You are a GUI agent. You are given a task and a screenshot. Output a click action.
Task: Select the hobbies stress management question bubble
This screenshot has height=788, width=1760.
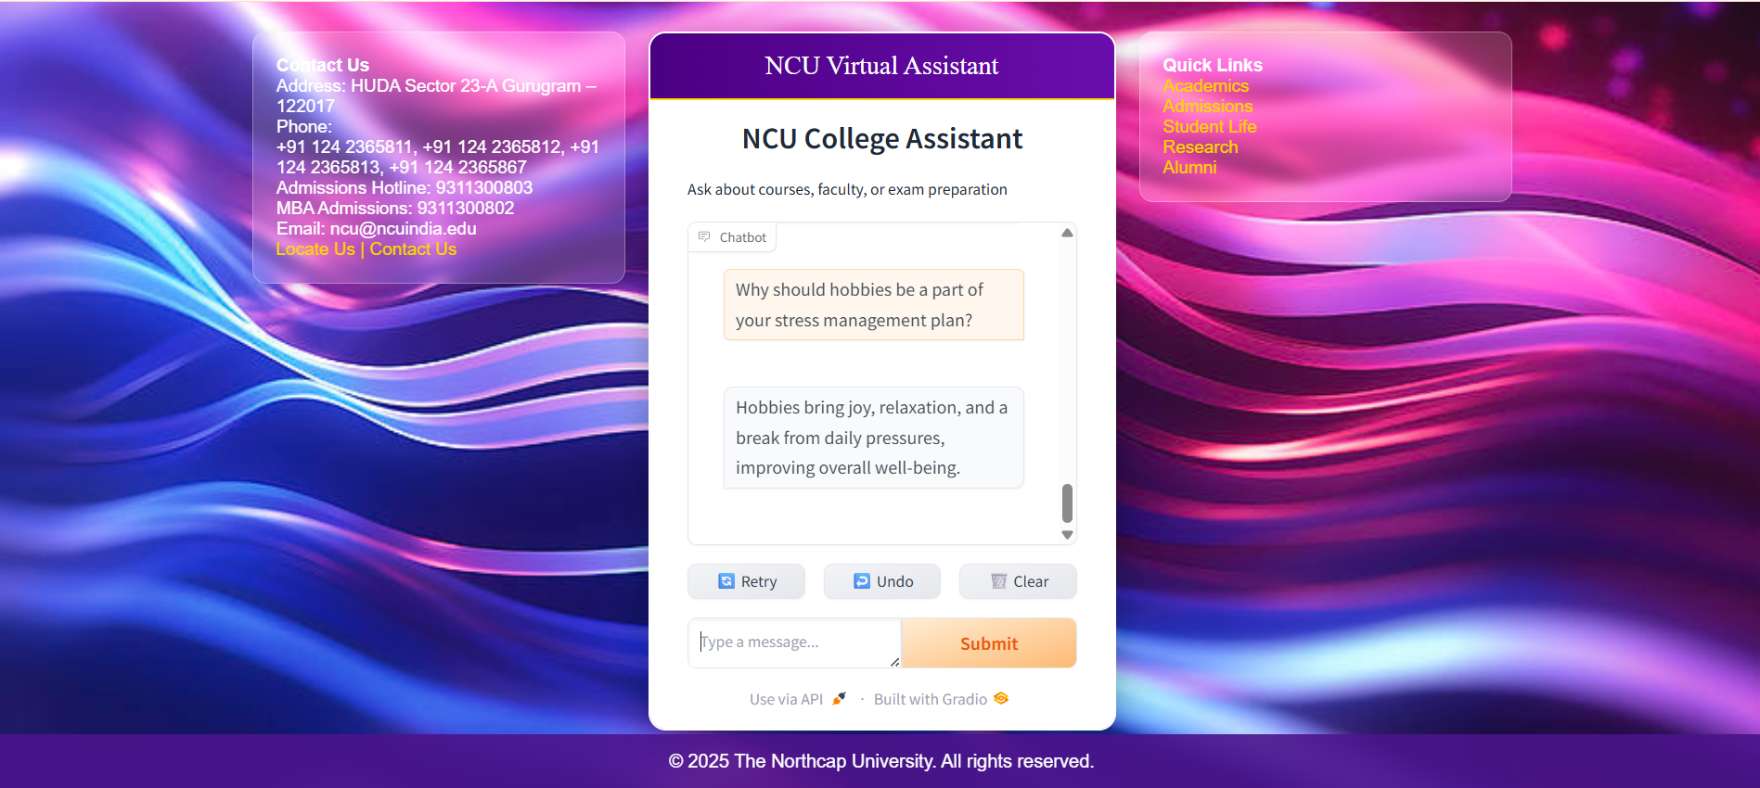click(874, 305)
